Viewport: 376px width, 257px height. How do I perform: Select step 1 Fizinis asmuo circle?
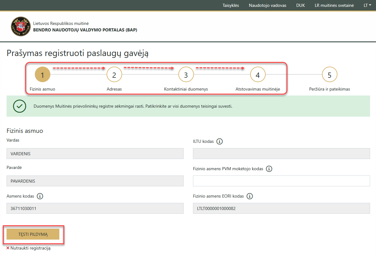43,74
